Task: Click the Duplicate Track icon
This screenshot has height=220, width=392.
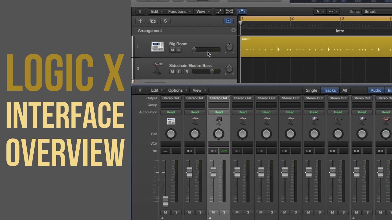Action: (153, 21)
